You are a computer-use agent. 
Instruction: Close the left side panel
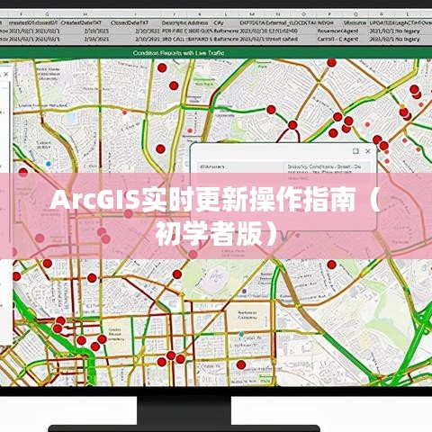pyautogui.click(x=6, y=74)
